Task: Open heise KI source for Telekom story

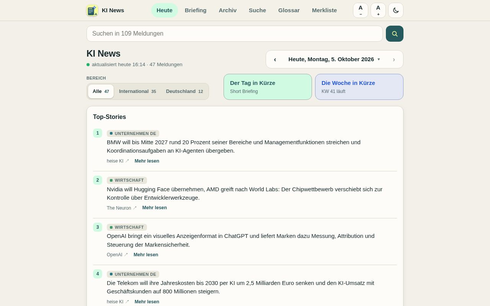Action: pos(118,302)
